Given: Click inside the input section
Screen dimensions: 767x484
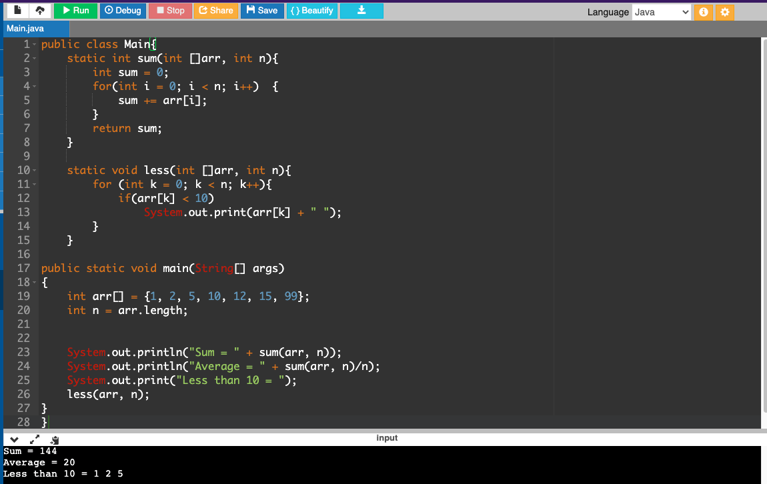Looking at the screenshot, I should pyautogui.click(x=387, y=438).
